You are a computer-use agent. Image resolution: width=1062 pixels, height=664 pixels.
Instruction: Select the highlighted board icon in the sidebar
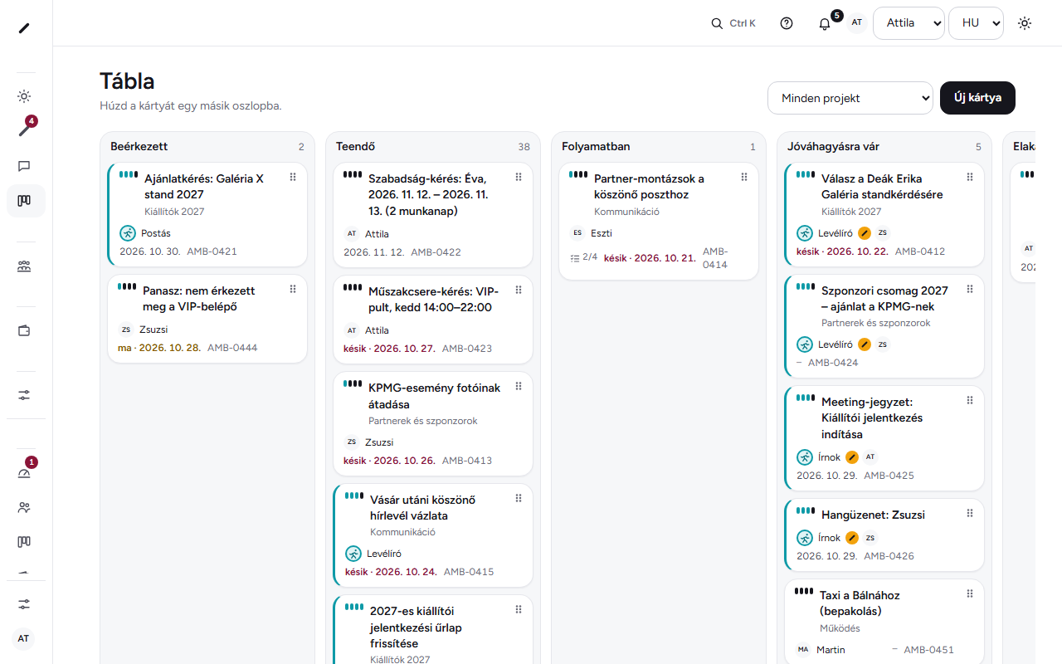point(24,201)
